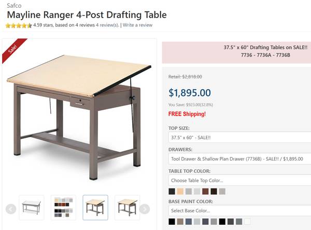The width and height of the screenshot is (311, 230).
Task: Choose the reddish-brown table top swatch
Action: pos(205,192)
